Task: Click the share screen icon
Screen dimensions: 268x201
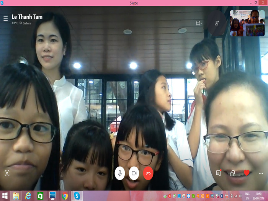Action: pos(232,173)
